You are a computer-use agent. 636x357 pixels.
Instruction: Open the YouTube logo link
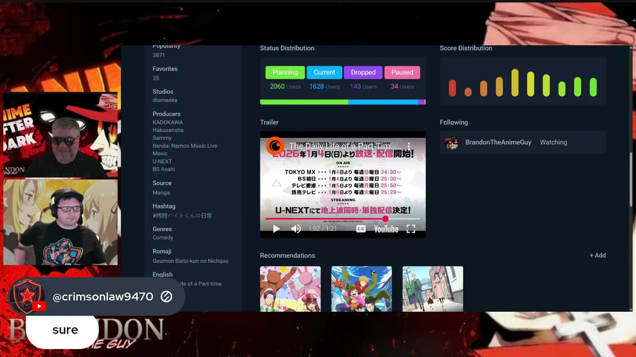pyautogui.click(x=386, y=229)
